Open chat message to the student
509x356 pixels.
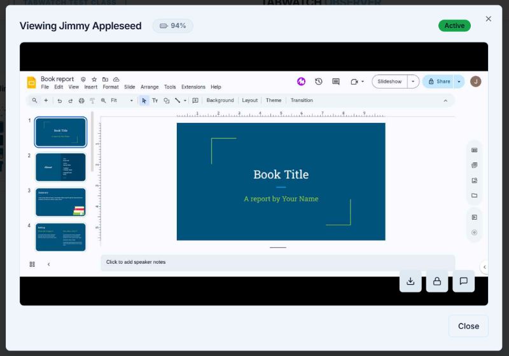click(464, 281)
